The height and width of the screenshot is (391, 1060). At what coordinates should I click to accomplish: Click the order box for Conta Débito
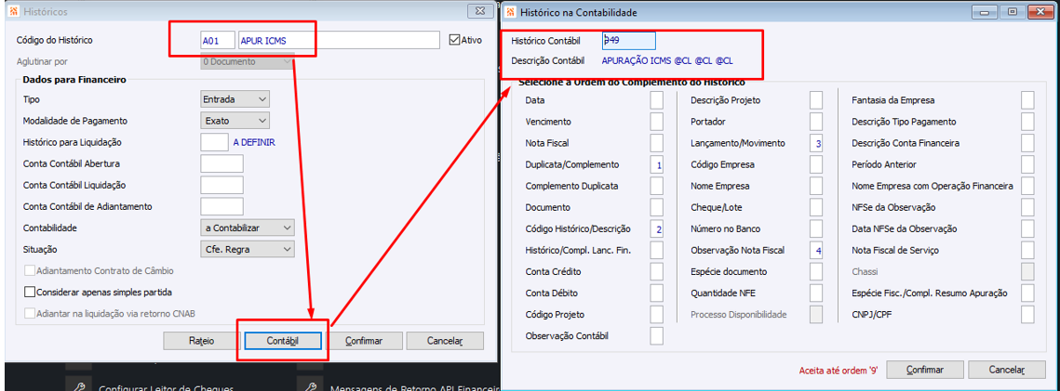pos(656,293)
